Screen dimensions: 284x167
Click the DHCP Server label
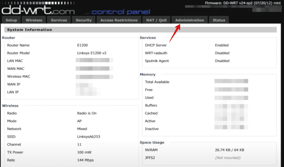tap(156, 45)
